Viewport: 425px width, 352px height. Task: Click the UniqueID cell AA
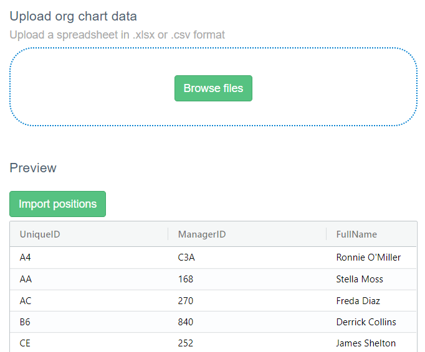(x=26, y=279)
